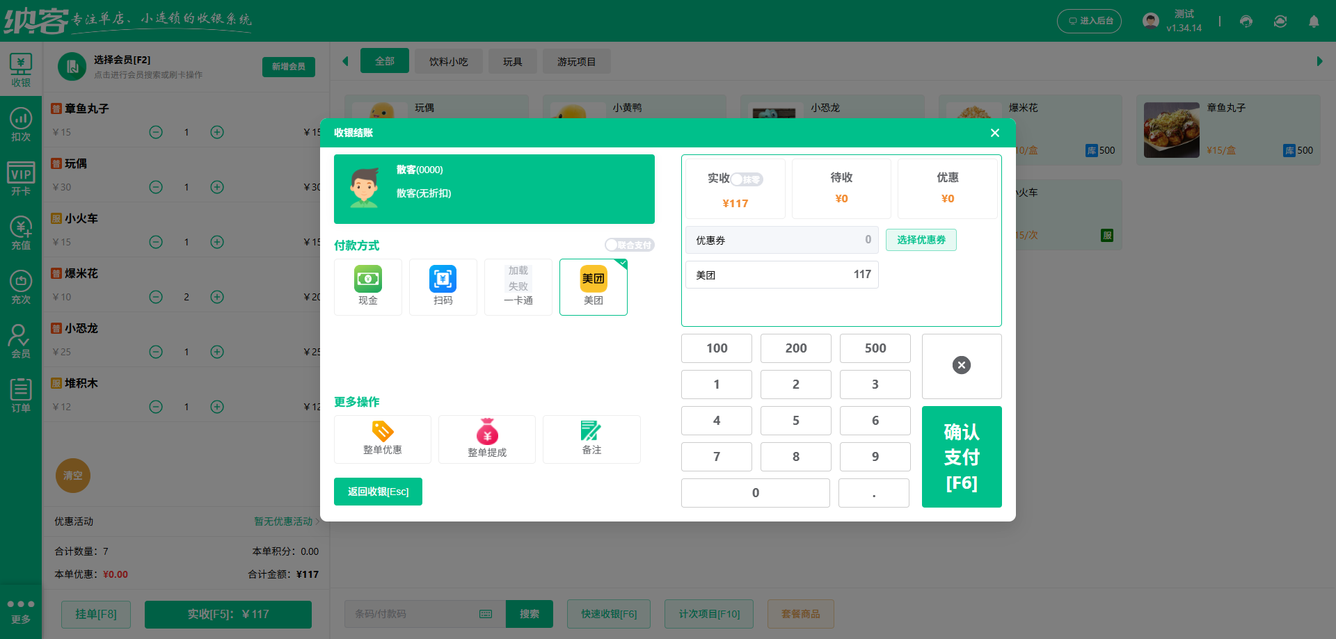Click the right arrow to show more categories

(x=1320, y=60)
